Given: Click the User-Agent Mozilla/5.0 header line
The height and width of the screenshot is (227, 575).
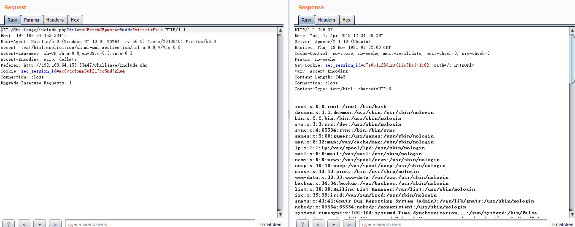Looking at the screenshot, I should pos(108,42).
